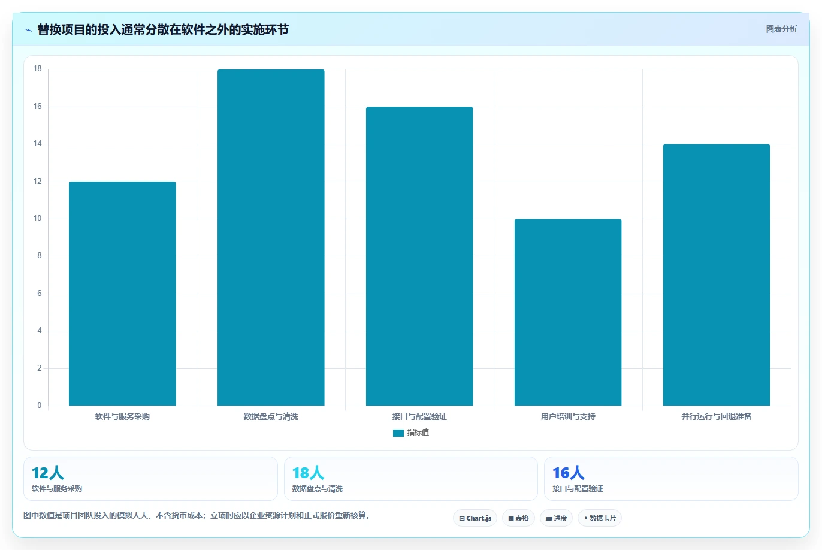Click the lightning icon beside the title
Viewport: 822px width, 550px height.
click(28, 30)
